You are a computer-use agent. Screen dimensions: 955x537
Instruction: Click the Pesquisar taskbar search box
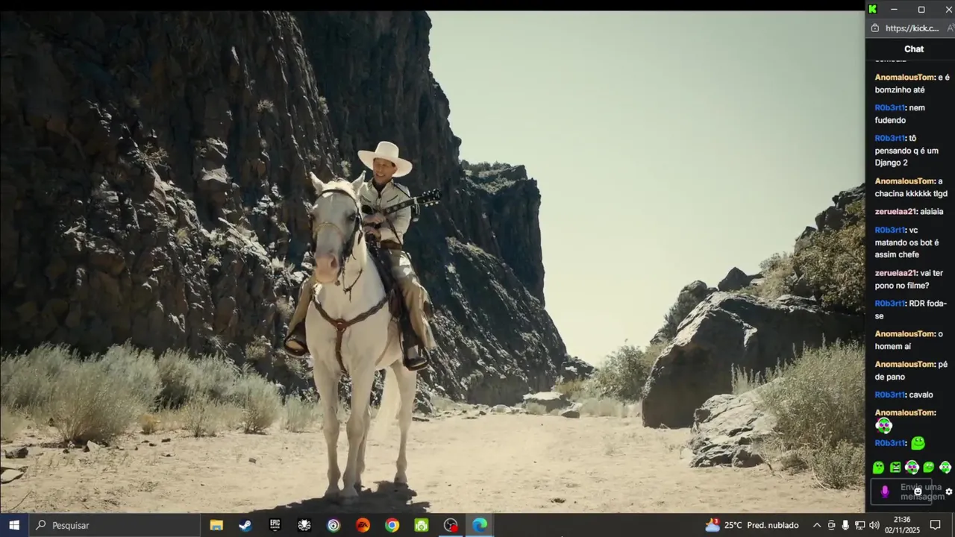pos(114,525)
